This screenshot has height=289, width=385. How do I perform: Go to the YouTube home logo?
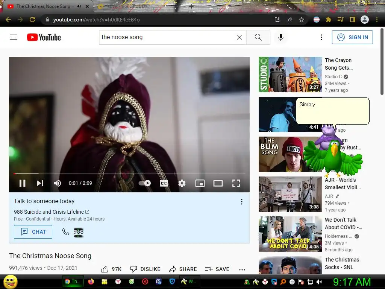point(44,37)
